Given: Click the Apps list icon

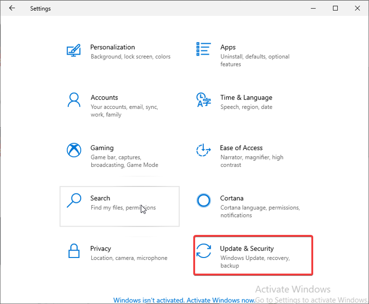Looking at the screenshot, I should [203, 49].
